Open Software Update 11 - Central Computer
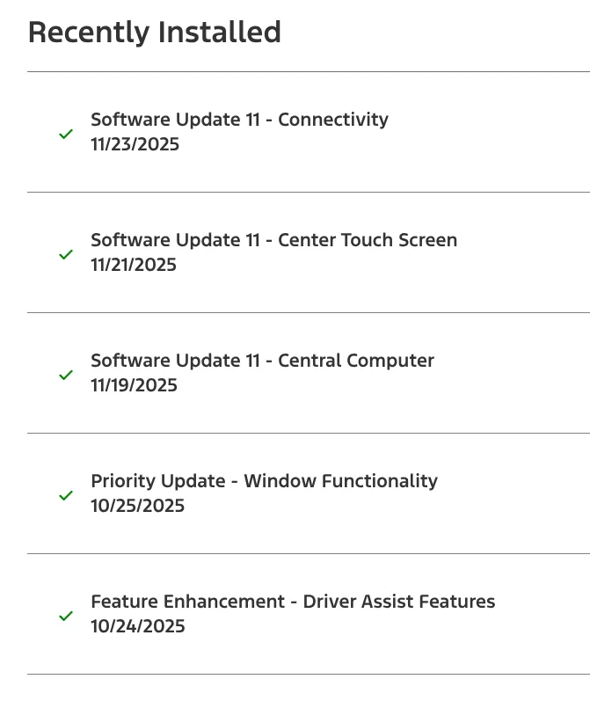 [262, 361]
